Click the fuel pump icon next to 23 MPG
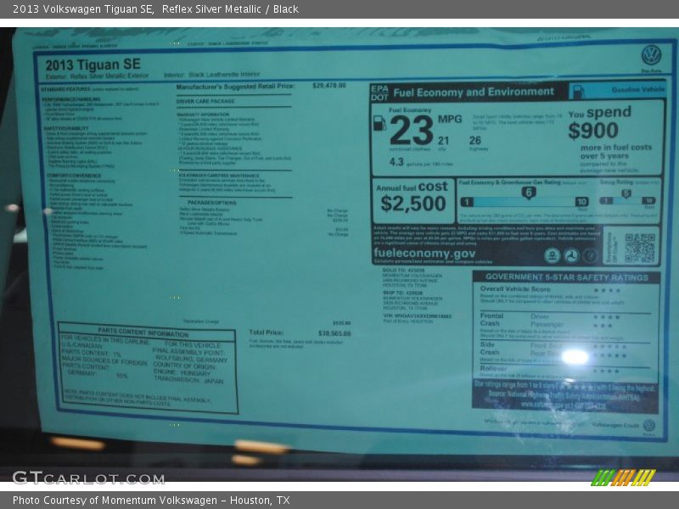Viewport: 679px width, 509px height. click(379, 123)
